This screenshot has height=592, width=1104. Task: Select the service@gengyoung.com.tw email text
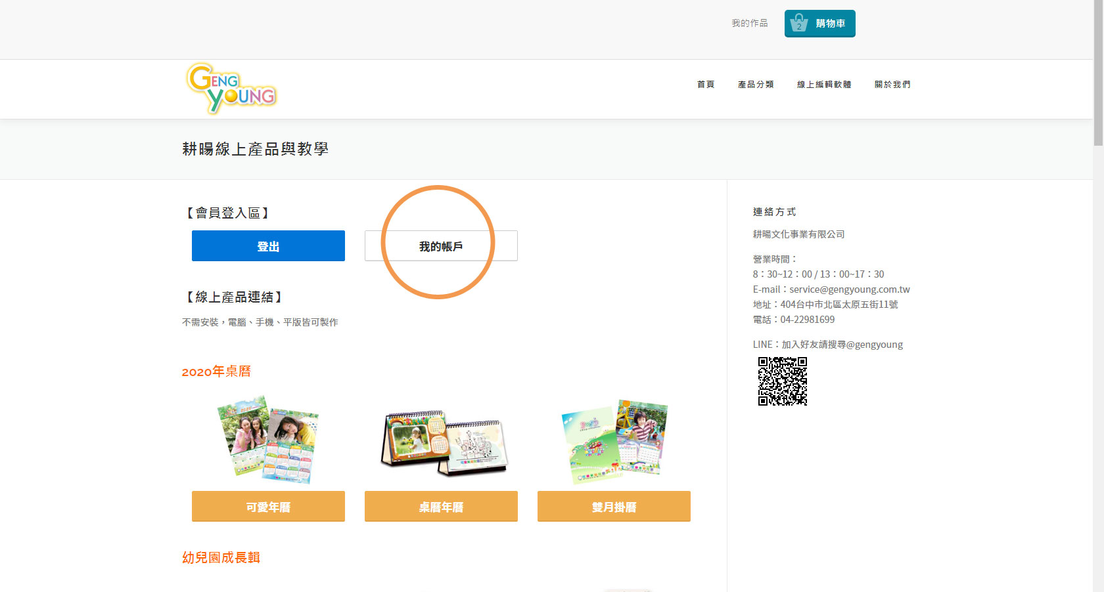[850, 289]
